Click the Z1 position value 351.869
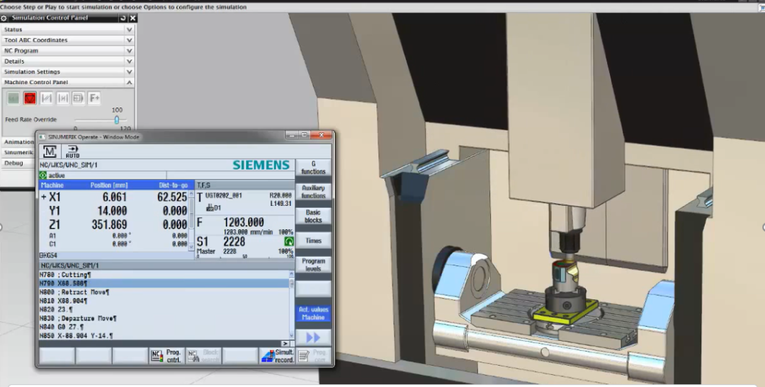This screenshot has height=387, width=765. click(x=109, y=224)
